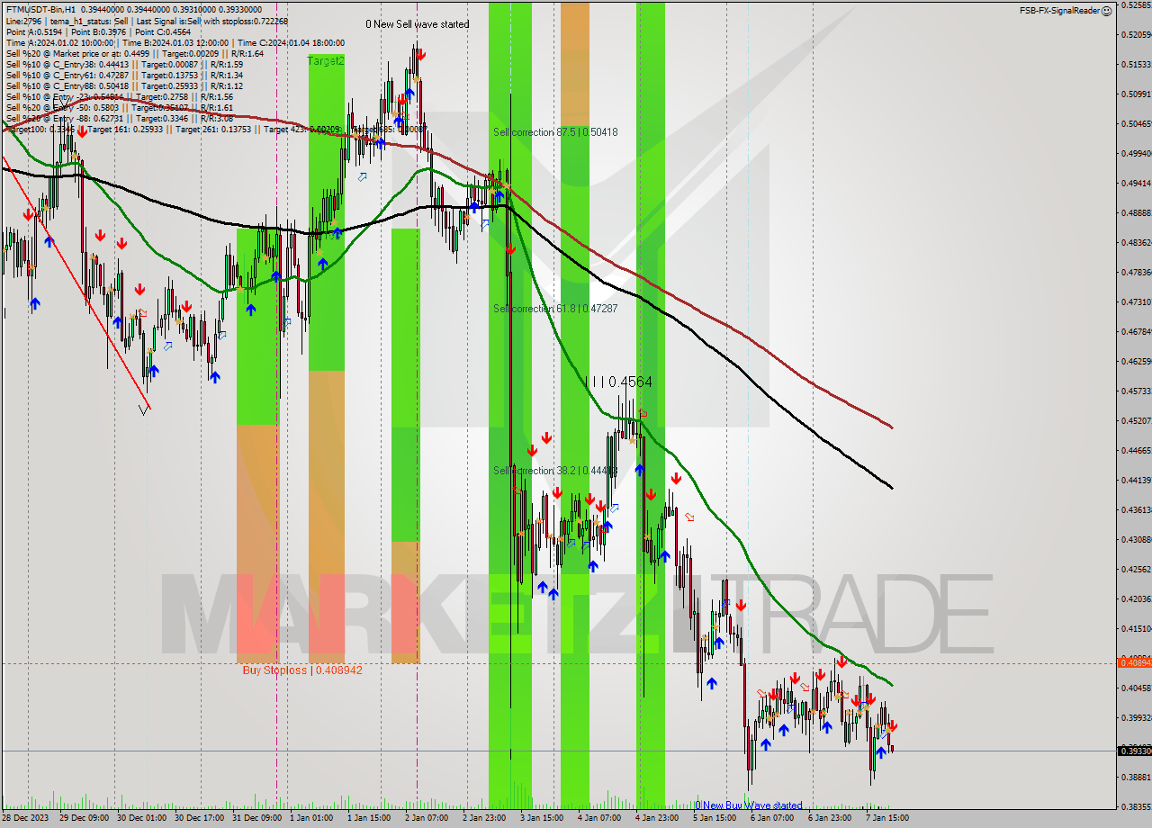Click the '4 Jan 23:00' time axis label
The image size is (1152, 828).
point(657,818)
